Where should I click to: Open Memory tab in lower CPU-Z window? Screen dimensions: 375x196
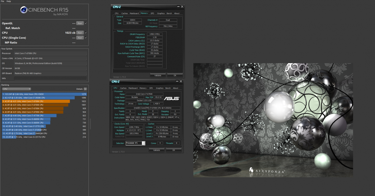click(143, 88)
